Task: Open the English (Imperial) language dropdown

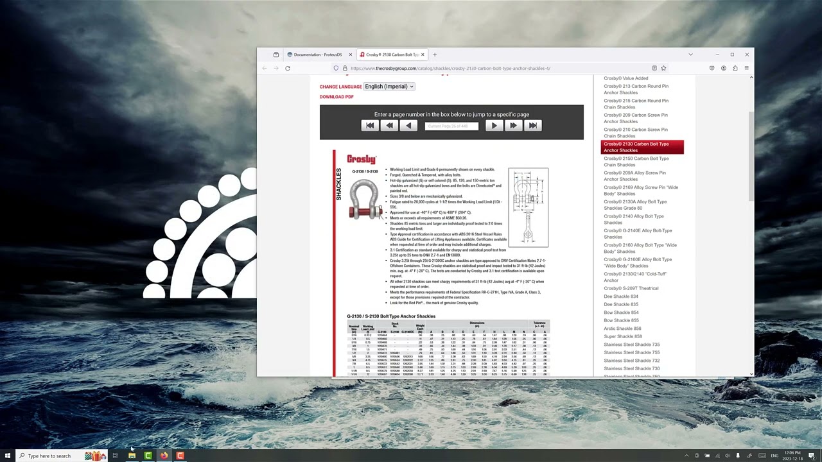Action: tap(389, 87)
